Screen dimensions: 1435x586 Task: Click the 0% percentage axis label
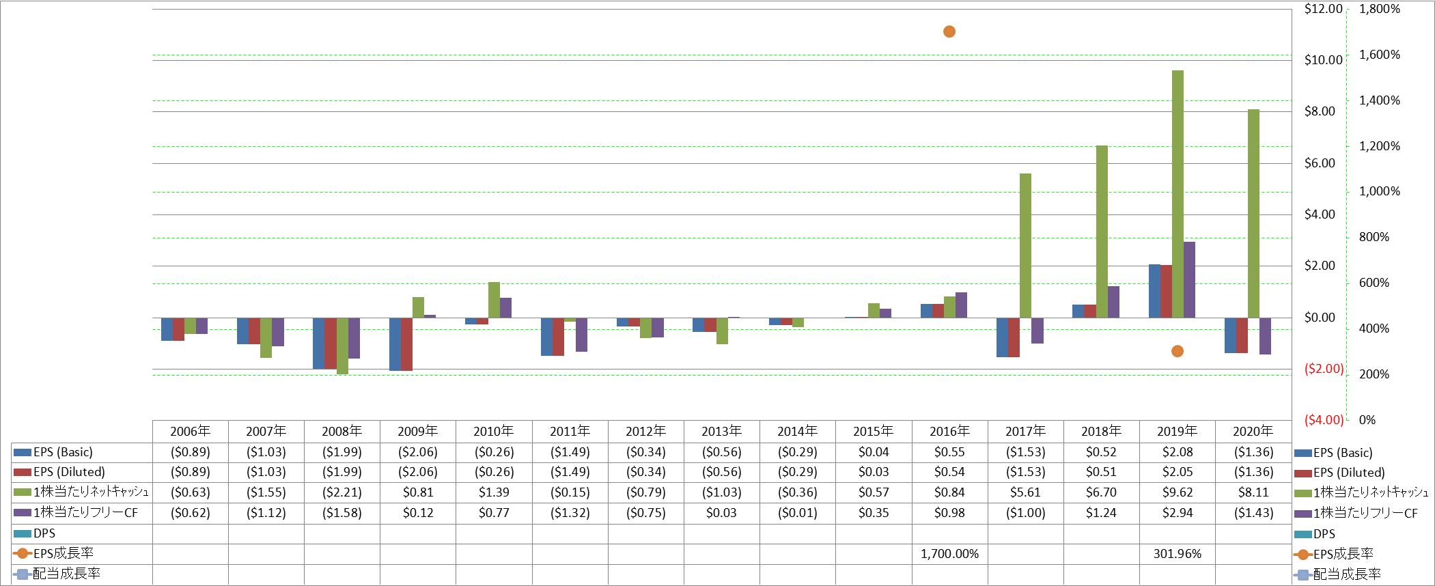click(x=1367, y=420)
